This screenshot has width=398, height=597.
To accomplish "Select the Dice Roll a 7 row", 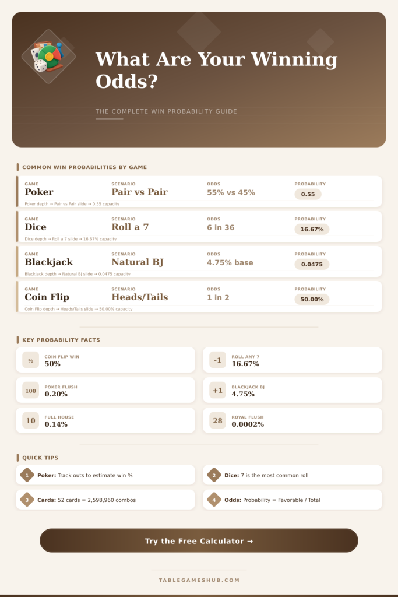I will (x=199, y=227).
